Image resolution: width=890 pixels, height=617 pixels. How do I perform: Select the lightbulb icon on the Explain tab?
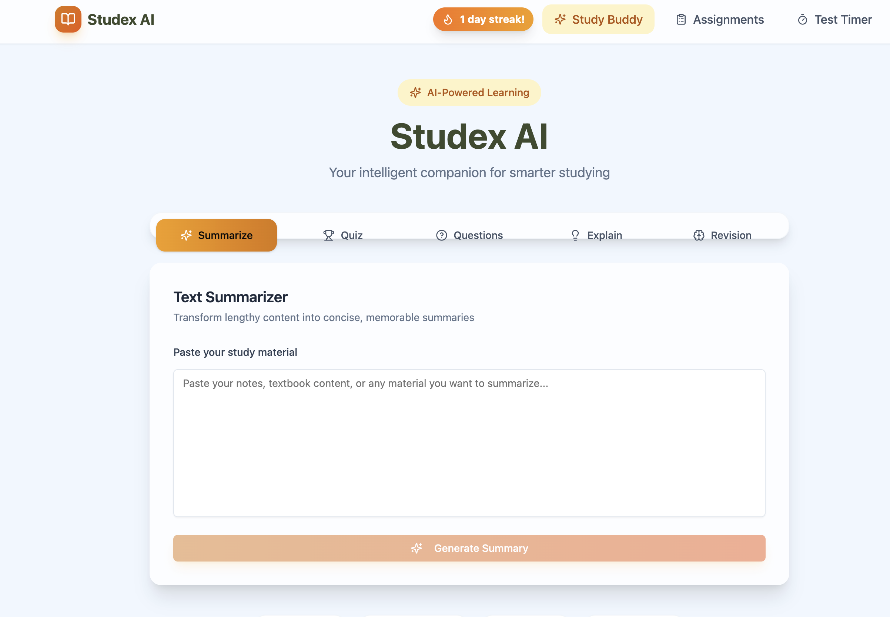click(575, 235)
